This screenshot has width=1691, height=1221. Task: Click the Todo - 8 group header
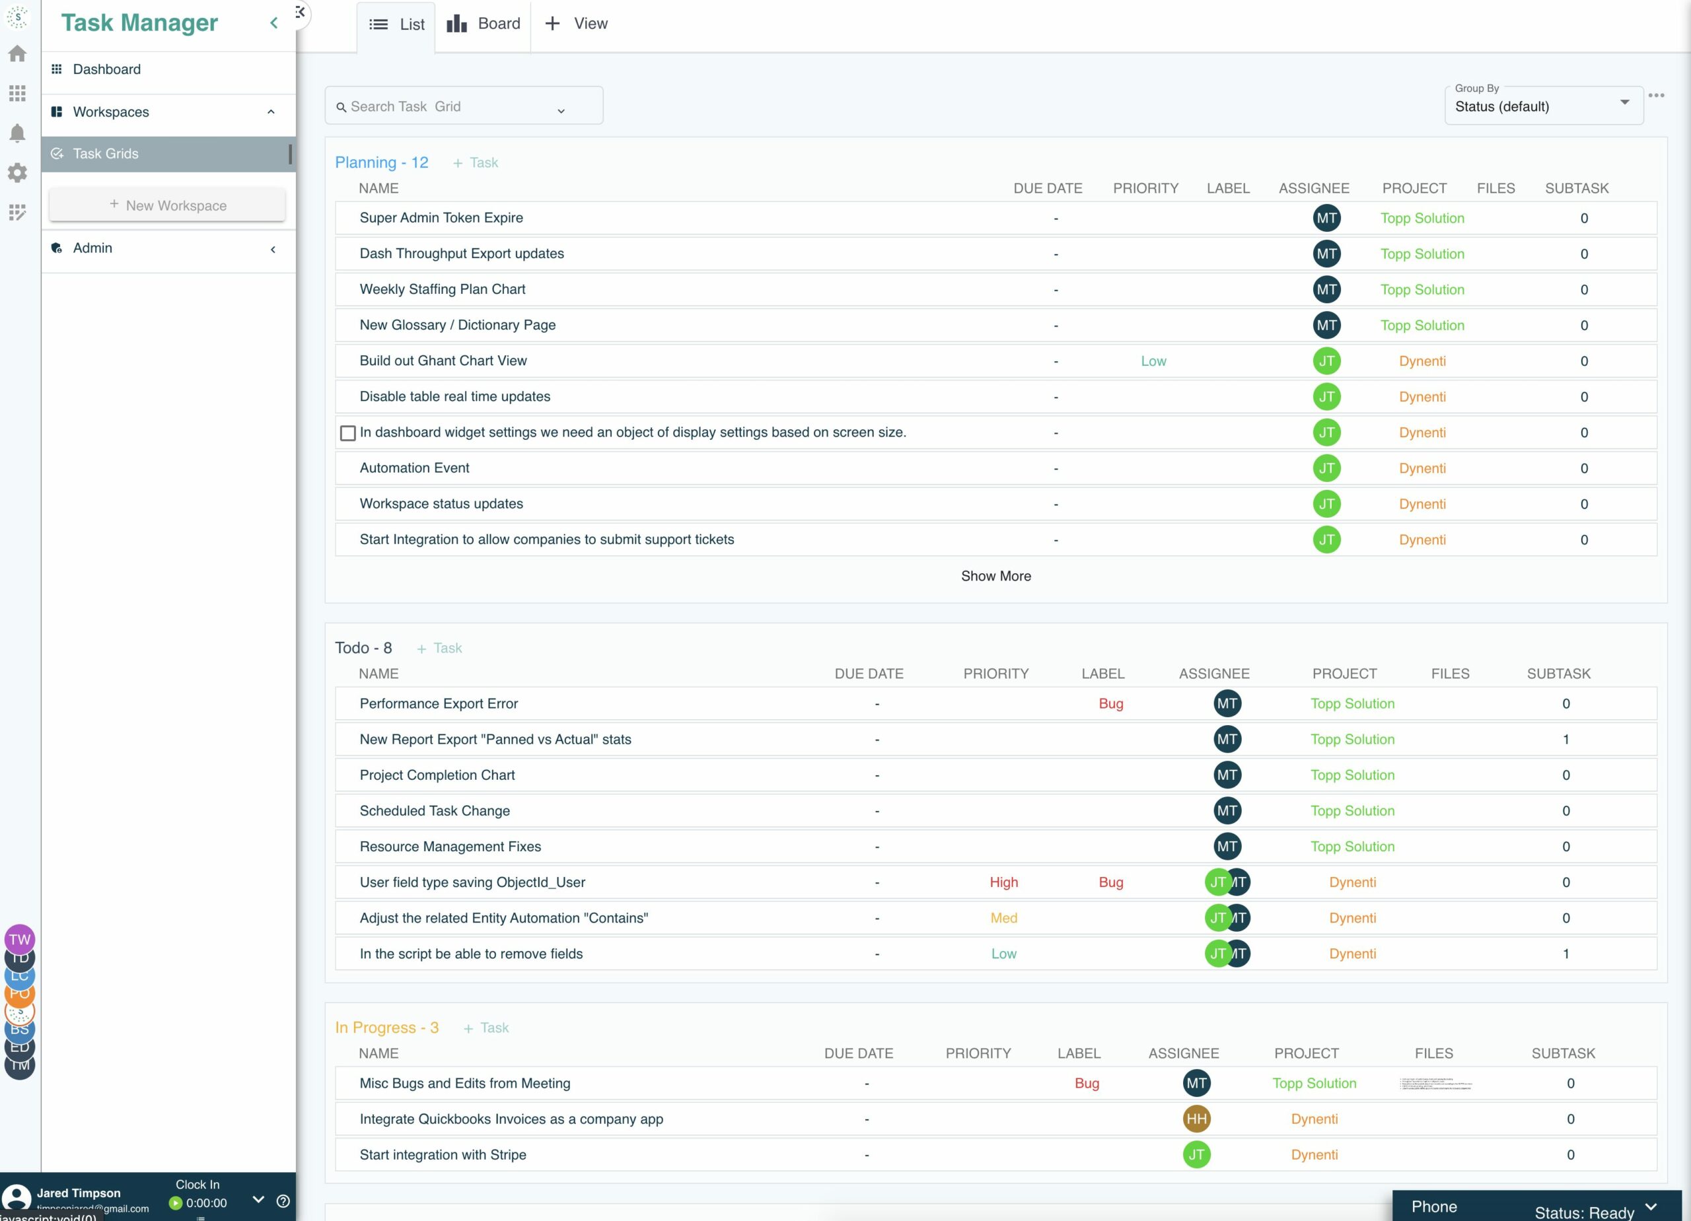tap(363, 648)
